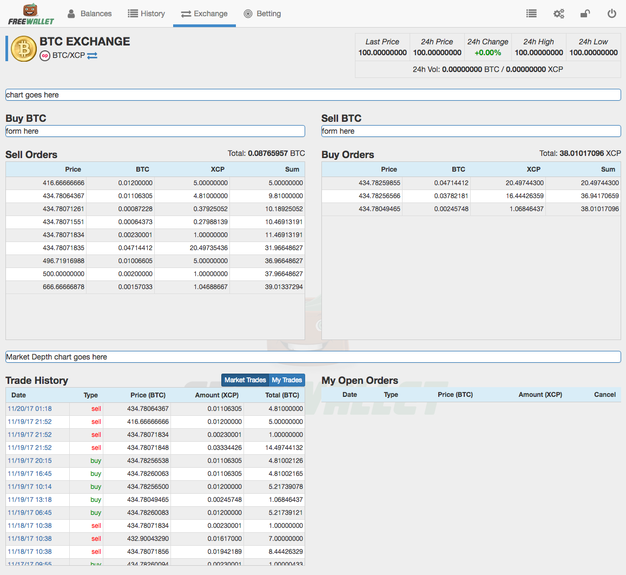
Task: Click sell order price 434.78071261
Action: tap(63, 209)
